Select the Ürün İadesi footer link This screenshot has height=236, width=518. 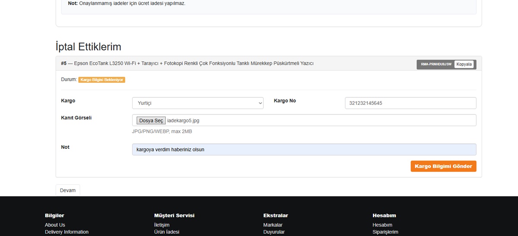tap(167, 232)
